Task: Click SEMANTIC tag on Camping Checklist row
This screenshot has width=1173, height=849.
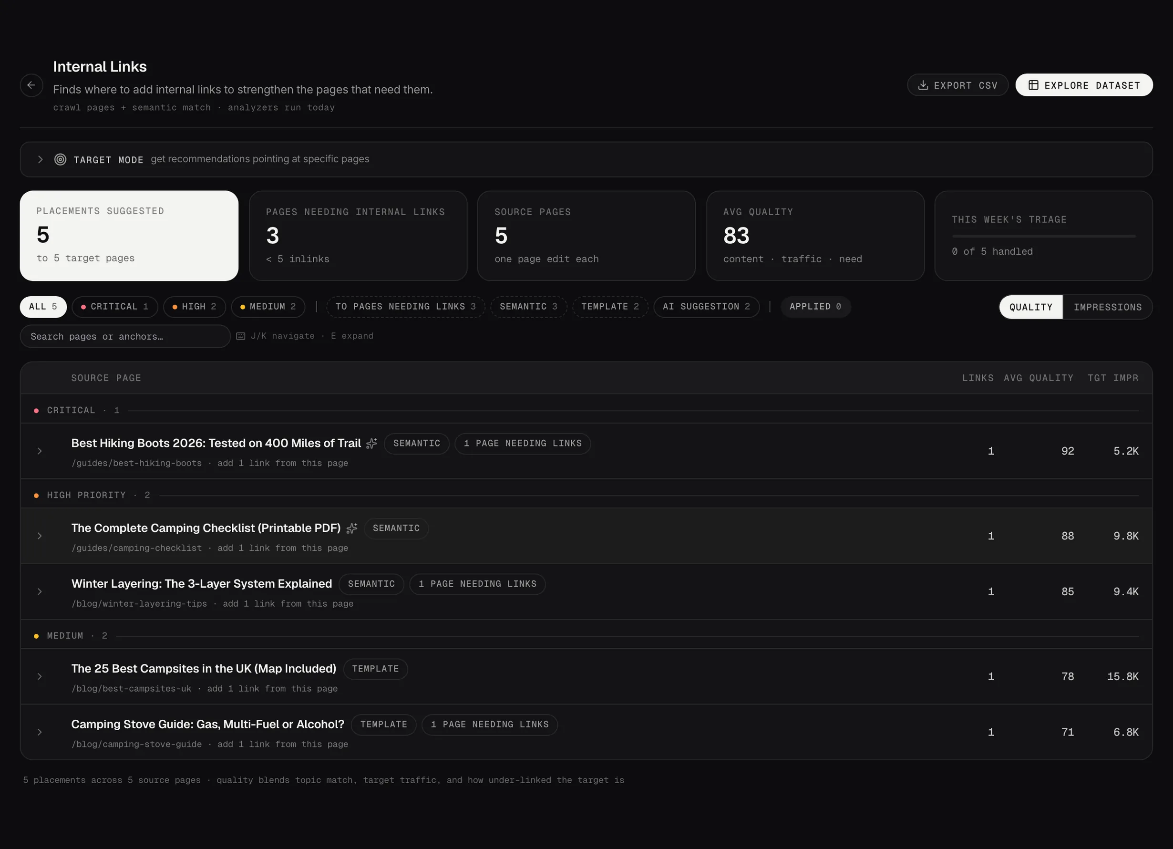Action: pyautogui.click(x=396, y=528)
